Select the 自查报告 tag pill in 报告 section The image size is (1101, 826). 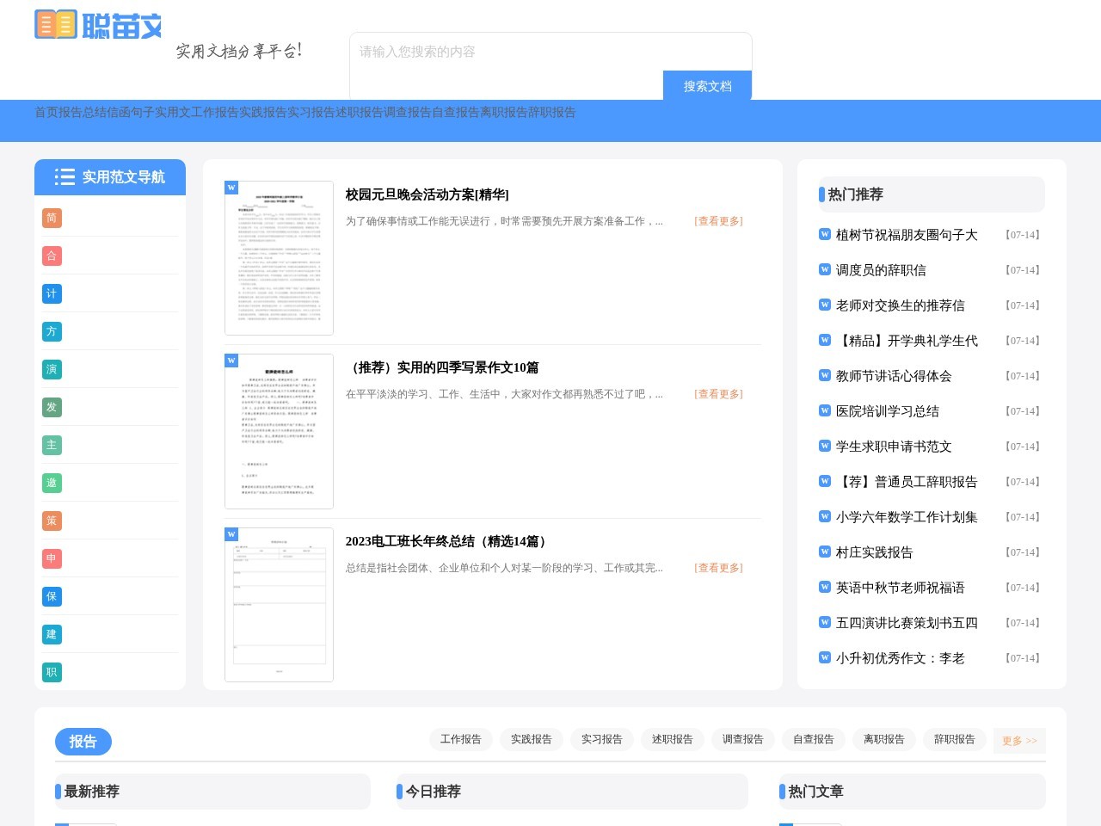click(x=814, y=739)
